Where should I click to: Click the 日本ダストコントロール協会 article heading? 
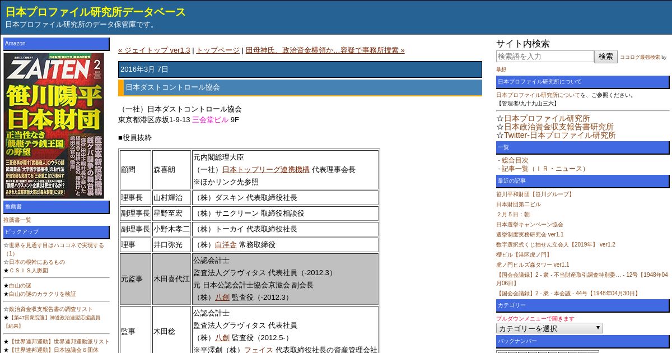click(300, 87)
